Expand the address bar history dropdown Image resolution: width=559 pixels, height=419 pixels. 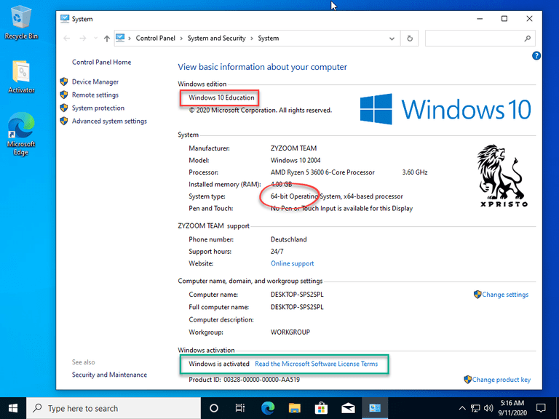click(392, 39)
